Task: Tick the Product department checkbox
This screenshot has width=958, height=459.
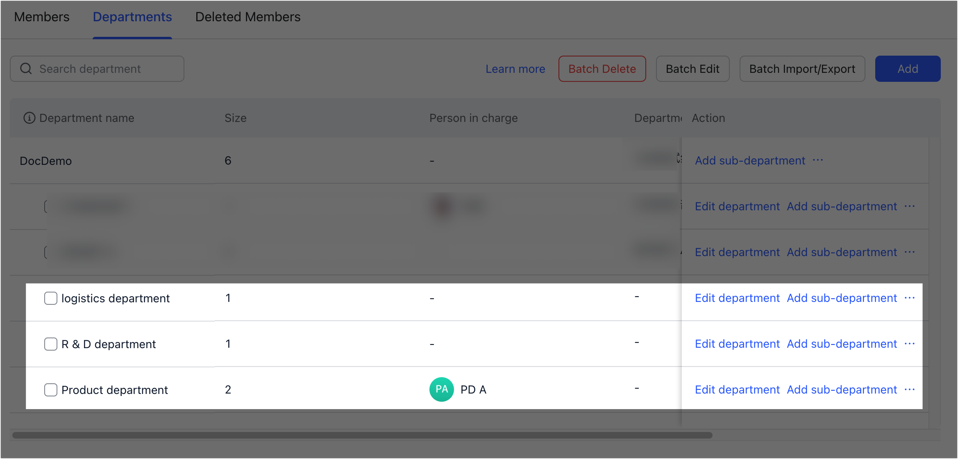Action: 51,390
